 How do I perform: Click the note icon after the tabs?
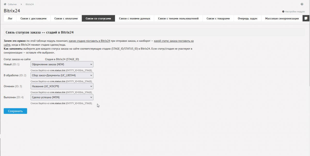(x=306, y=18)
